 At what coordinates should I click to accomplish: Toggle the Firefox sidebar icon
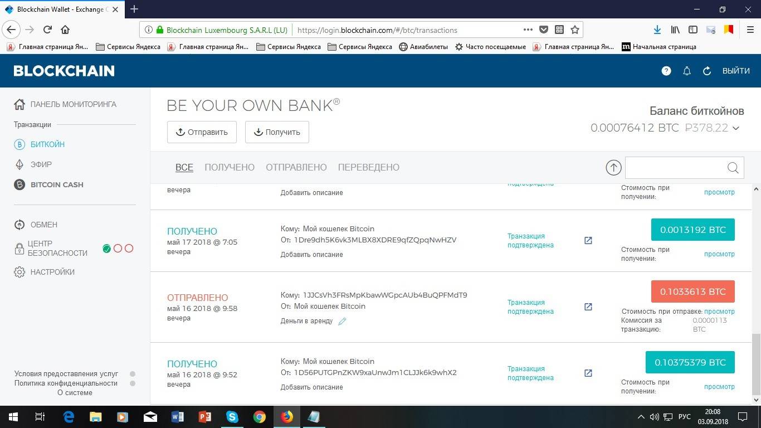693,30
